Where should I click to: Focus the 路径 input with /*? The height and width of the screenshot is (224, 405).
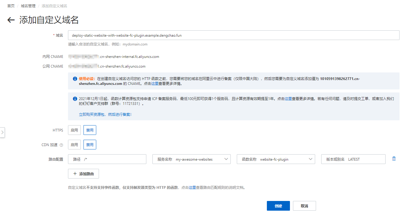coord(107,159)
